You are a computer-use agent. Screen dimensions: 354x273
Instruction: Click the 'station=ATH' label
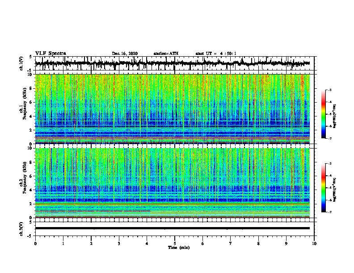[x=166, y=54]
